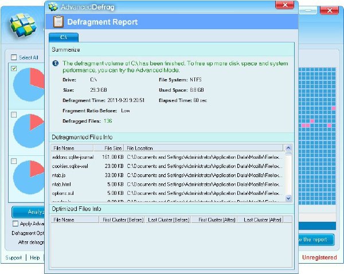
Task: Click the AdvancedDefrag title bar cube icon
Action: (x=53, y=7)
